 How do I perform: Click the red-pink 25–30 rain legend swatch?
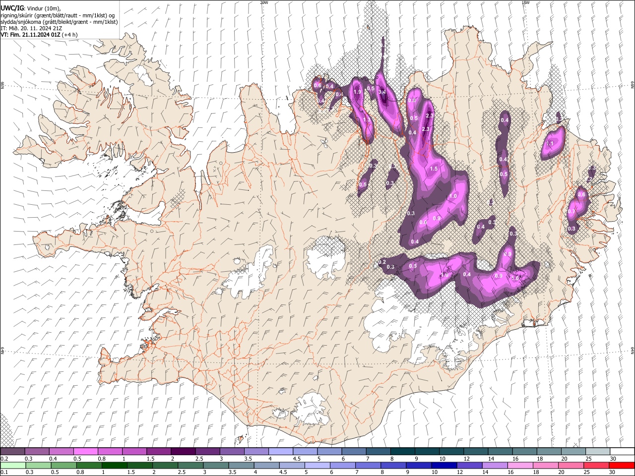point(596,466)
